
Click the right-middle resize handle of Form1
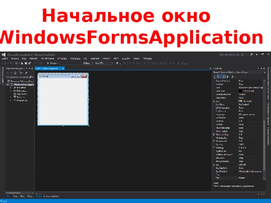89,99
